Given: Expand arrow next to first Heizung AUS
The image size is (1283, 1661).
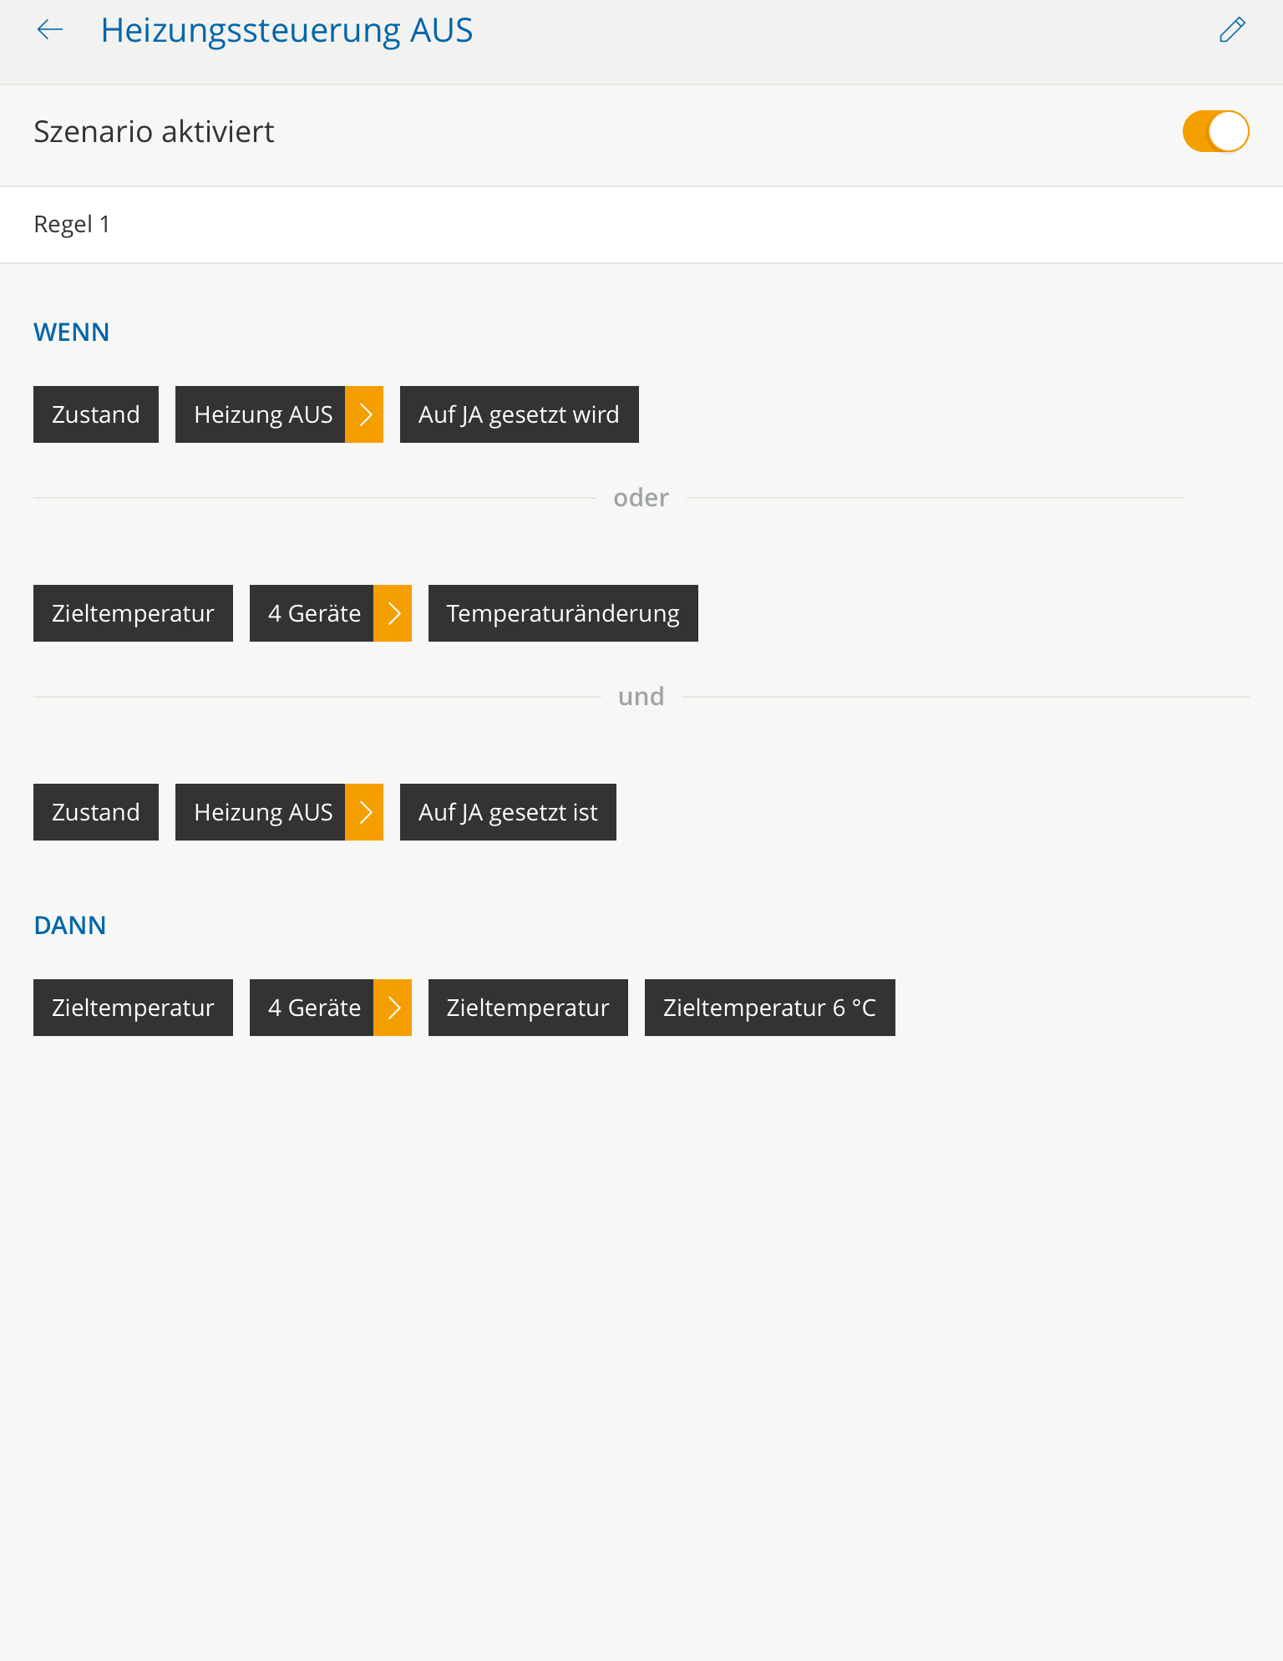Looking at the screenshot, I should 364,414.
